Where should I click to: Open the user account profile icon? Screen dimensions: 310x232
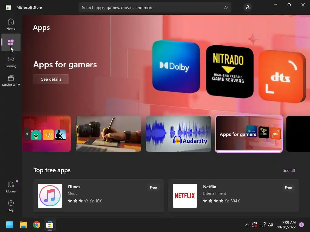tap(248, 8)
